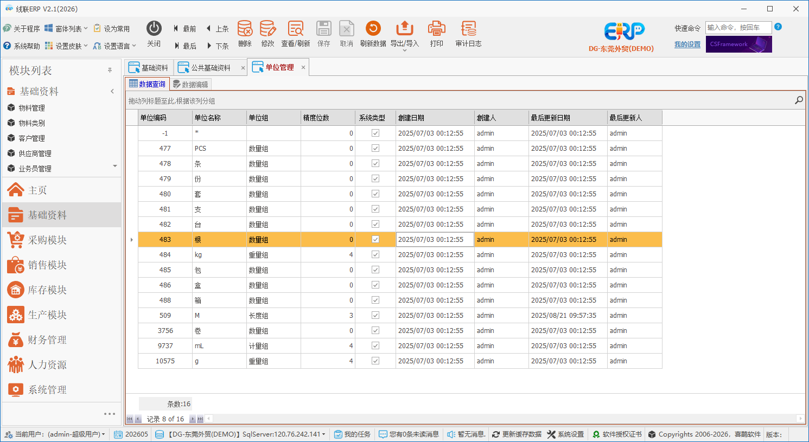
Task: Click the 更新缓存数据 status bar button
Action: [517, 434]
